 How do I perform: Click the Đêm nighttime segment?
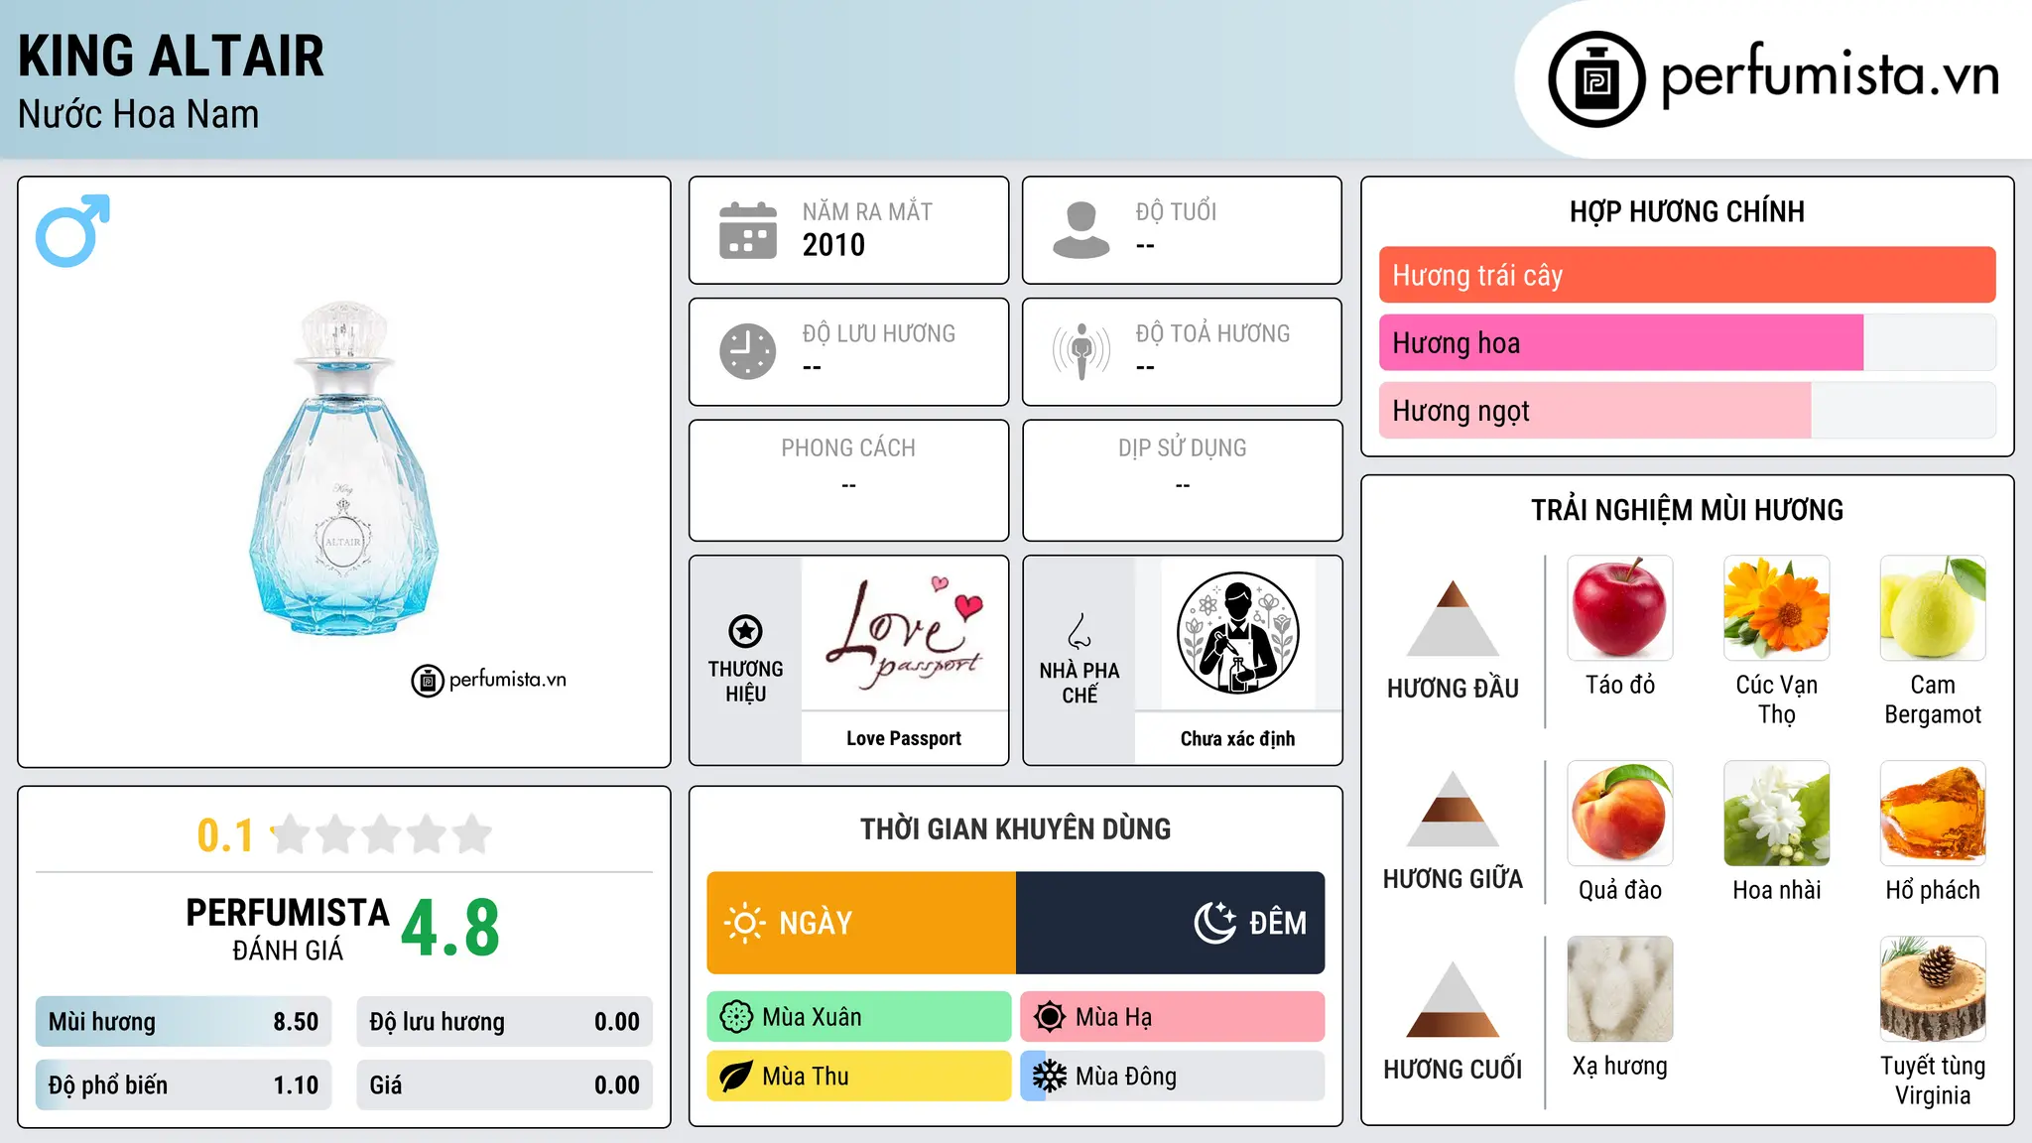1170,923
